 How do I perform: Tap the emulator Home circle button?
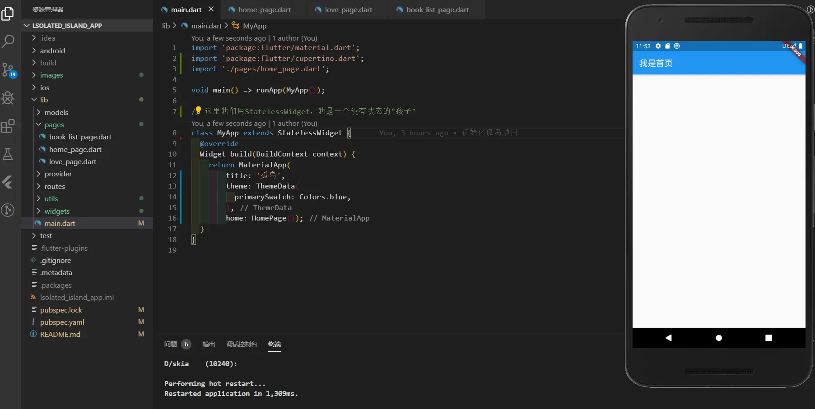click(x=719, y=338)
